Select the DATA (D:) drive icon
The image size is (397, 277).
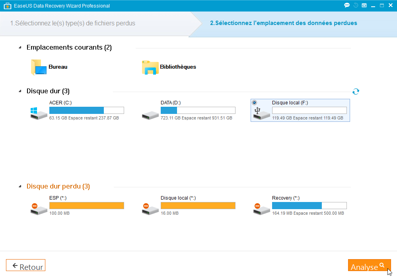[x=150, y=115]
